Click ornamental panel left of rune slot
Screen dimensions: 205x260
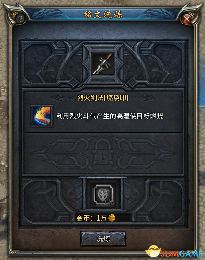click(52, 201)
